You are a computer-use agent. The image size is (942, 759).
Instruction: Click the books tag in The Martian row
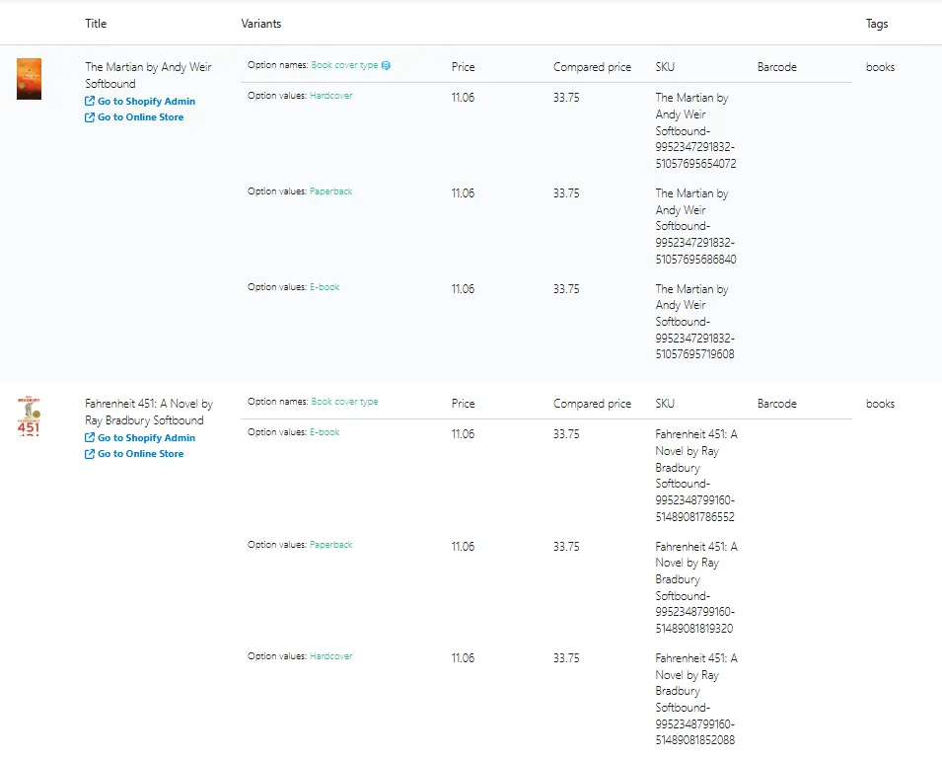[880, 67]
